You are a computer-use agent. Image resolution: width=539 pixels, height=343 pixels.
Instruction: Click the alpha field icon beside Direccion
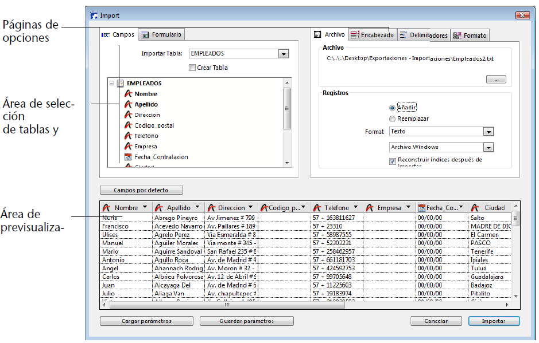[129, 115]
